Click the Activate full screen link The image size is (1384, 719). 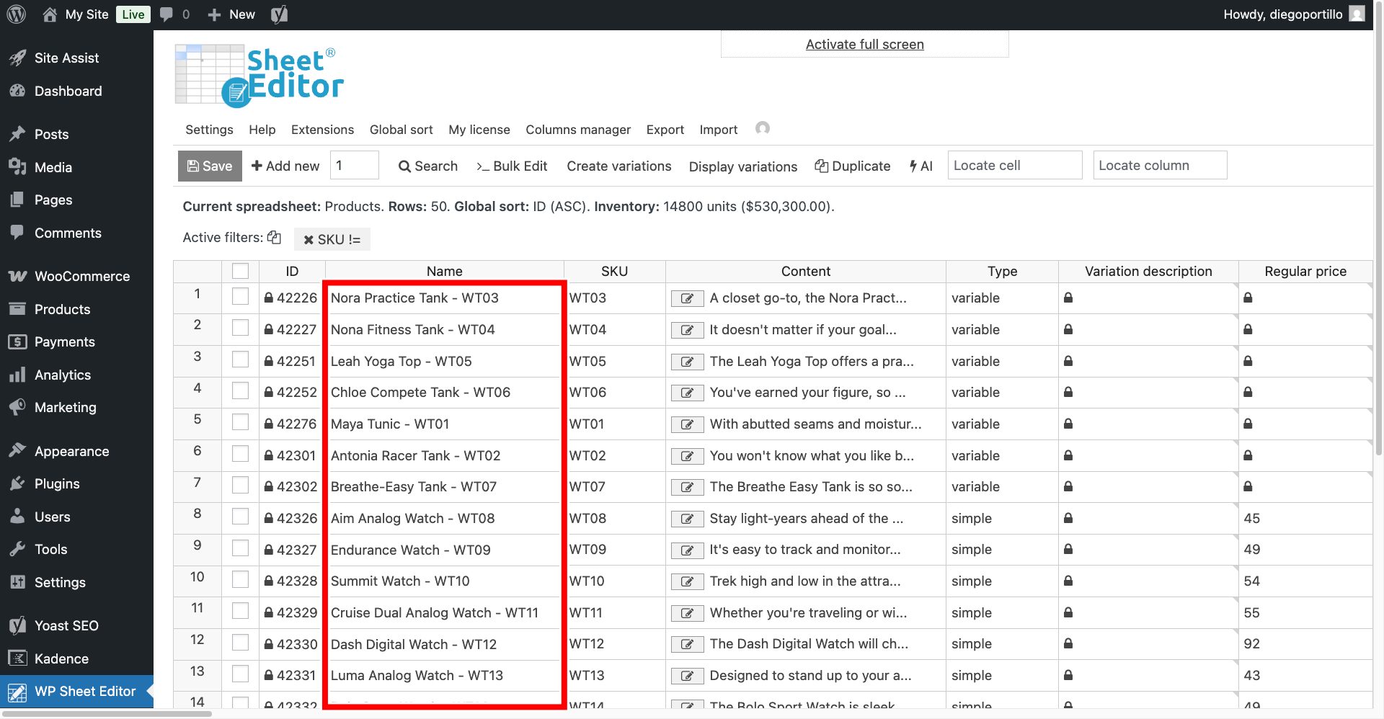coord(864,45)
